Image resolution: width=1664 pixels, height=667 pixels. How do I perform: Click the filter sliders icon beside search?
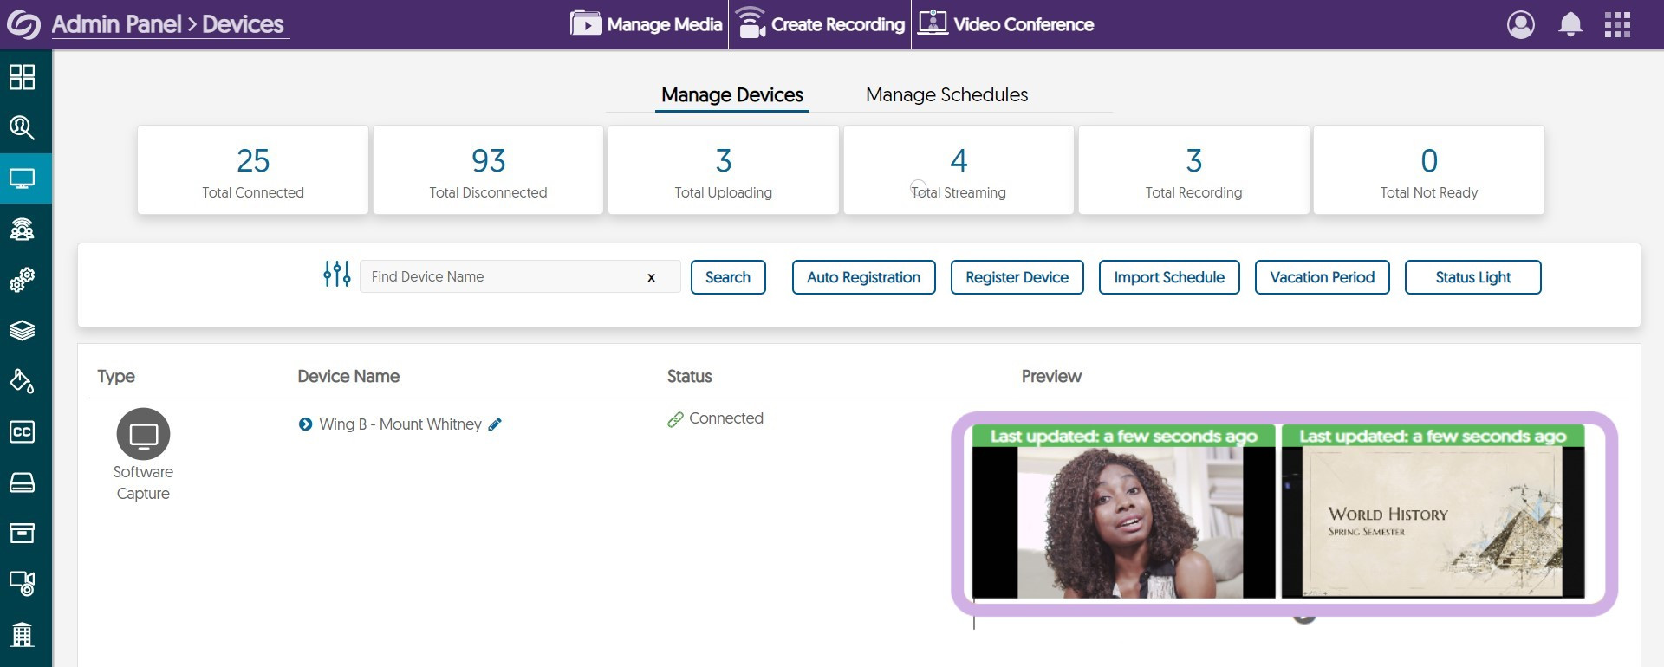coord(336,275)
